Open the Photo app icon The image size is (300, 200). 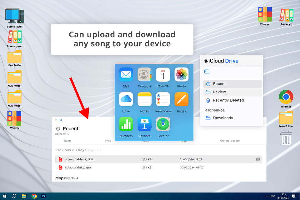[x=181, y=75]
